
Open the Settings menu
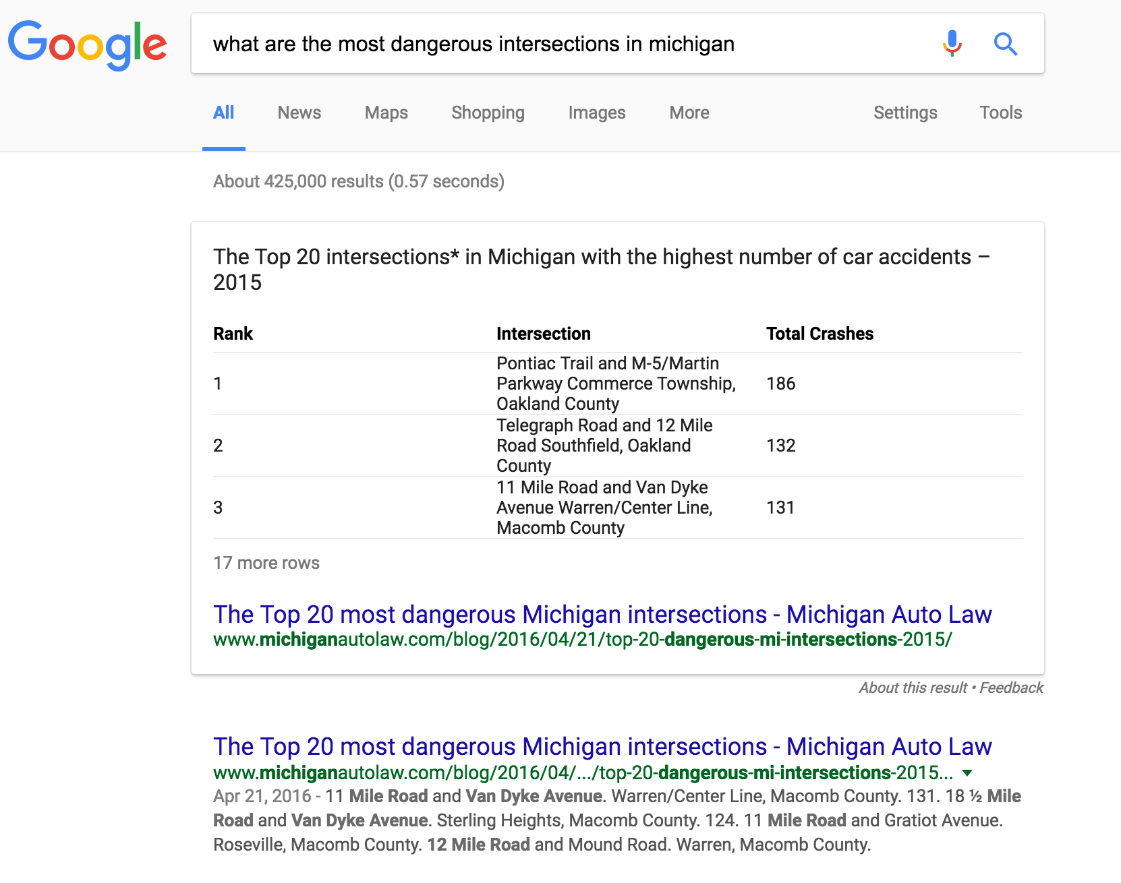tap(905, 113)
